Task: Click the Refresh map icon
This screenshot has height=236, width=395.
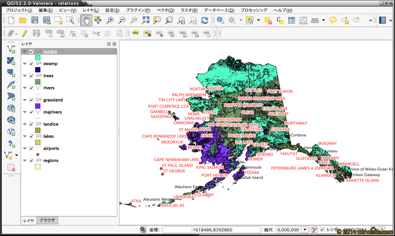Action: [205, 20]
